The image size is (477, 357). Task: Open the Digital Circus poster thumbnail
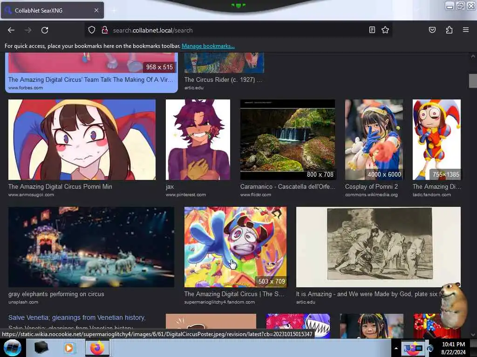(235, 247)
